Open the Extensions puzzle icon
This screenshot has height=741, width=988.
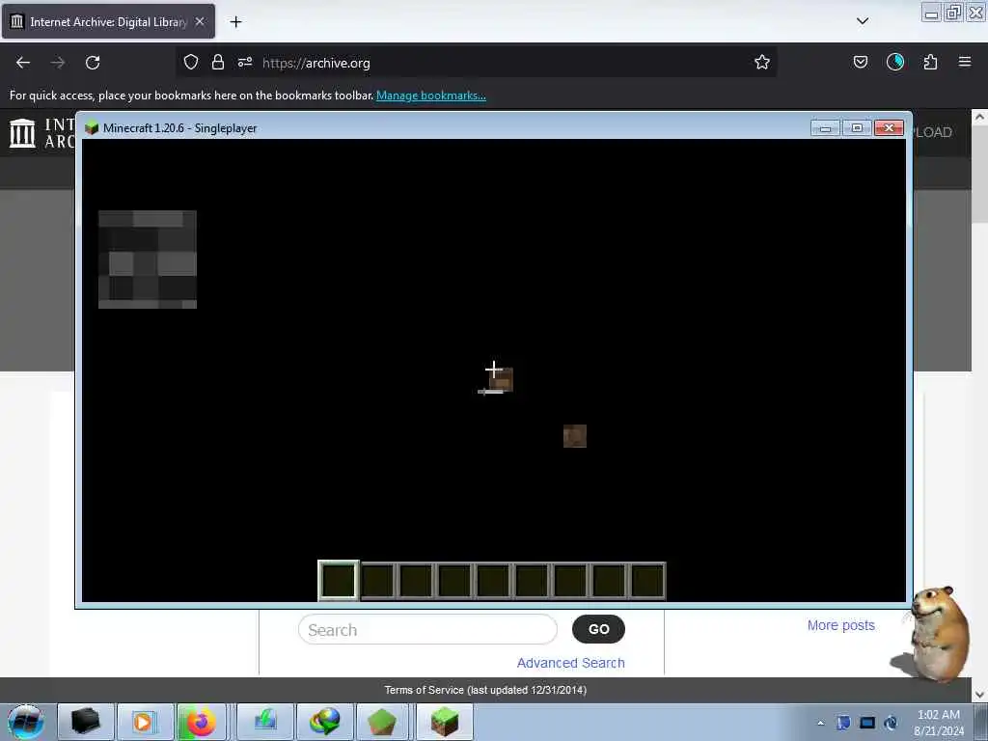[x=930, y=62]
